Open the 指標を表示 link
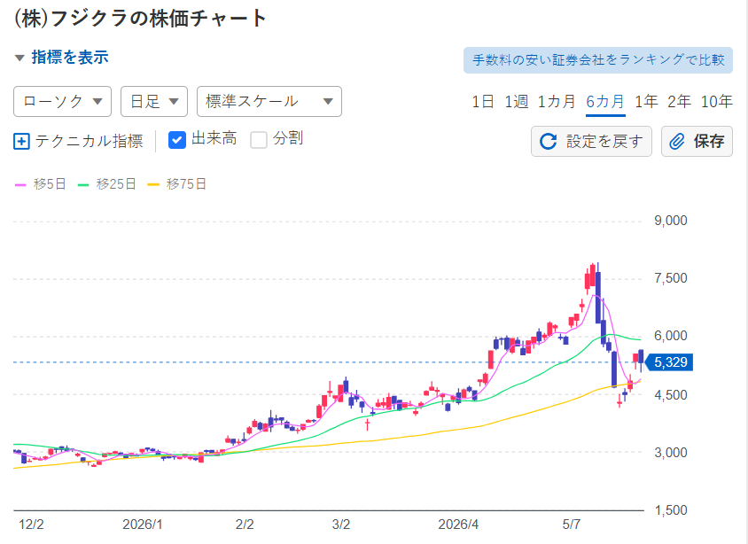This screenshot has width=748, height=544. 70,58
